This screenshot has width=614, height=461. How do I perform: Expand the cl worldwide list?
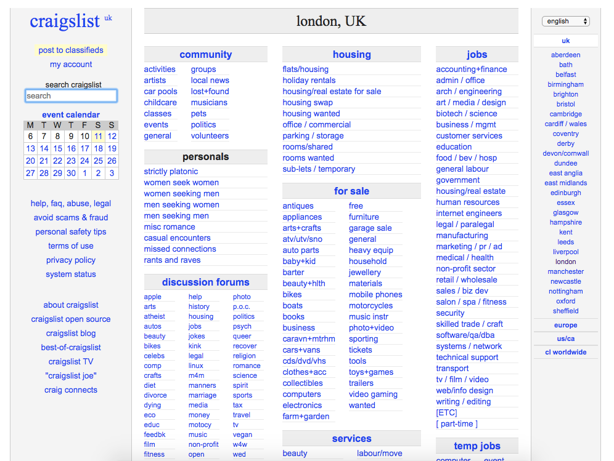565,352
